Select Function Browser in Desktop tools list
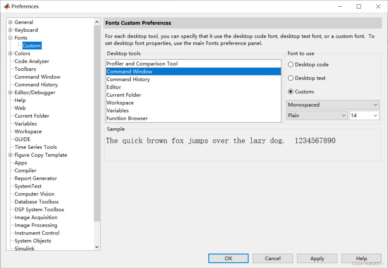Screen dimensions: 388x268 [193, 118]
